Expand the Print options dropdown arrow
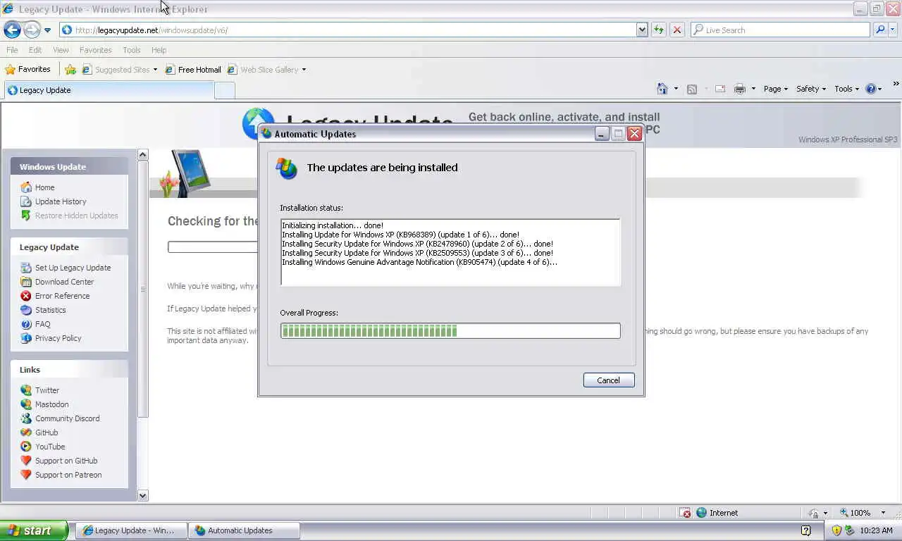 pos(753,89)
